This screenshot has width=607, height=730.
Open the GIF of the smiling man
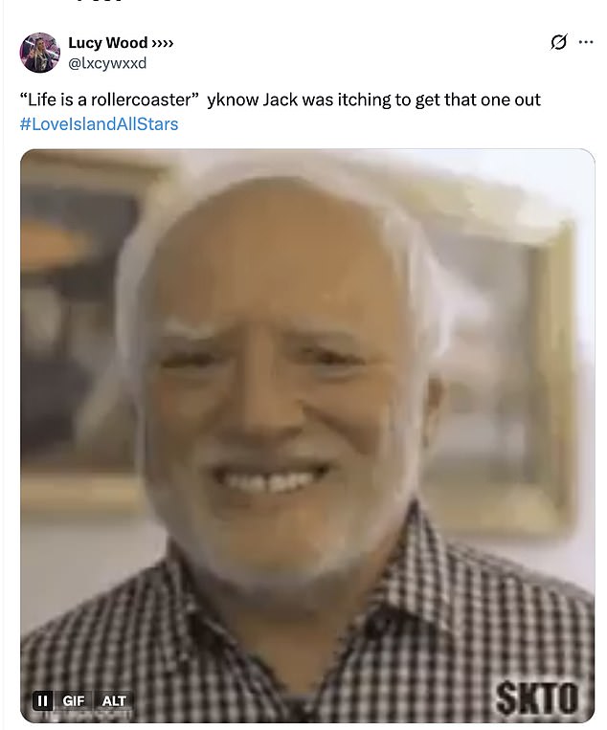[307, 435]
